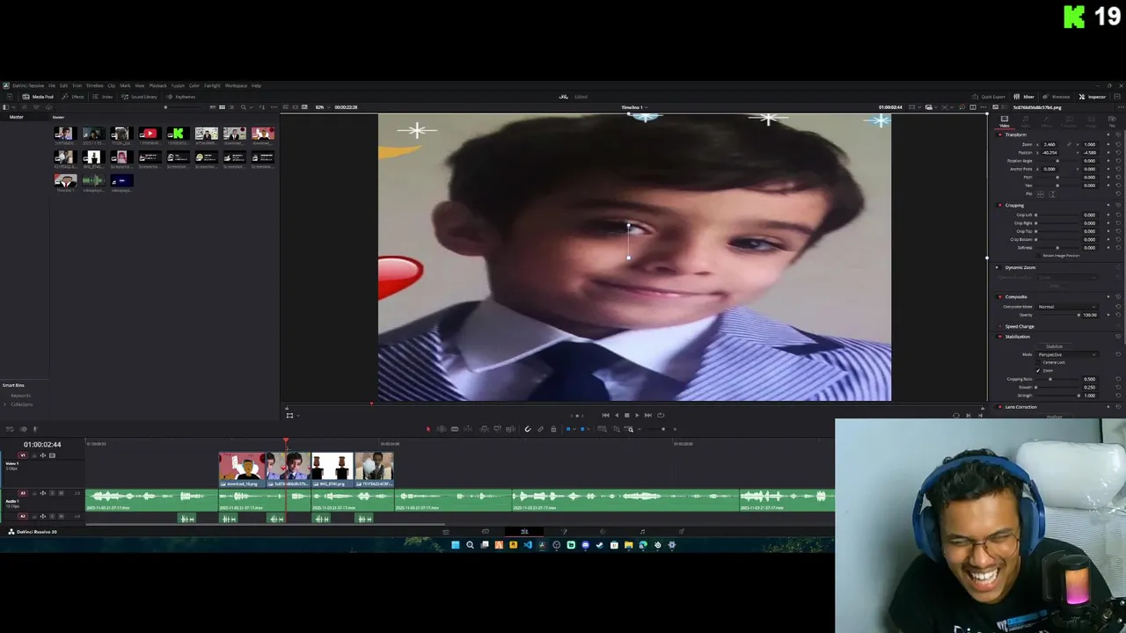Jump to the first frame
1126x633 pixels.
[x=605, y=415]
